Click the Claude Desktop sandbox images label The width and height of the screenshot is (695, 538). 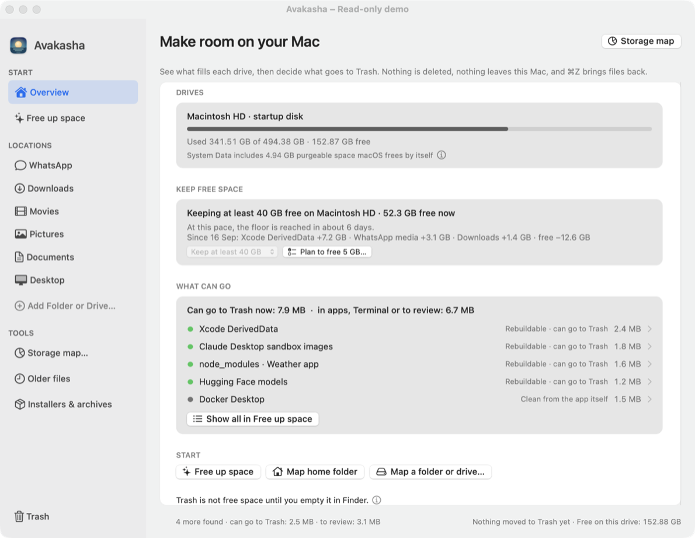click(266, 346)
